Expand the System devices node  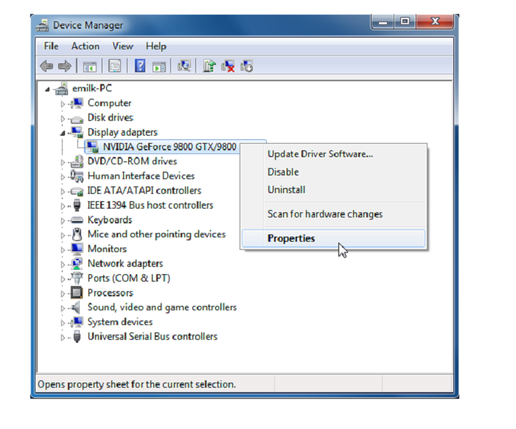coord(63,323)
